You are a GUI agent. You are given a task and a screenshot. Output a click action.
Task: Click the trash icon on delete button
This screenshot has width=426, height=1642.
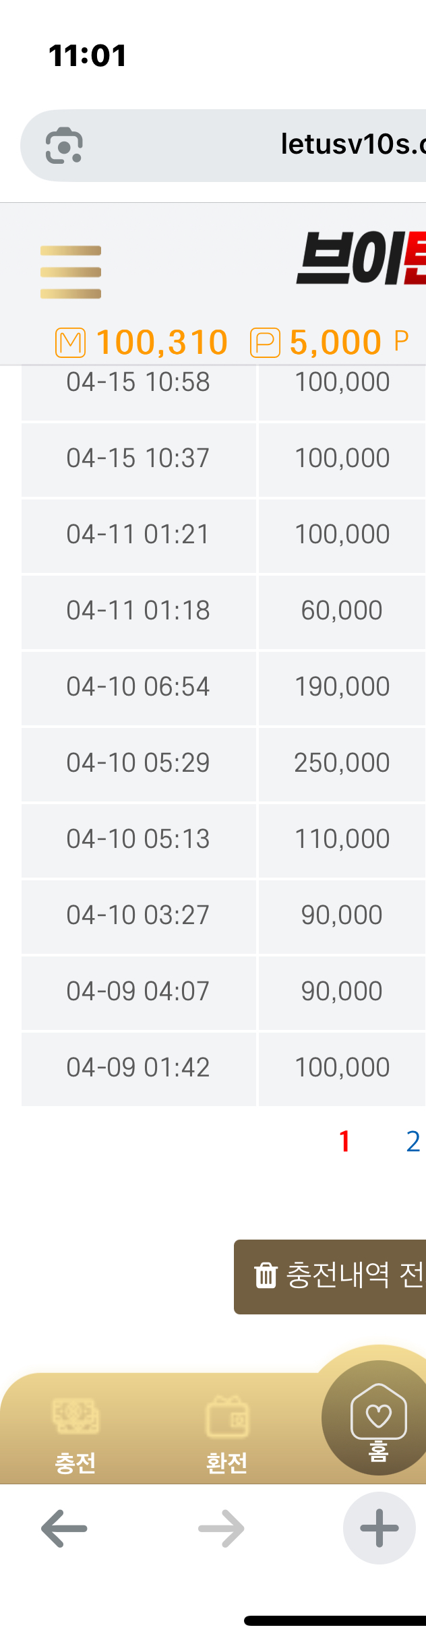[x=266, y=1275]
